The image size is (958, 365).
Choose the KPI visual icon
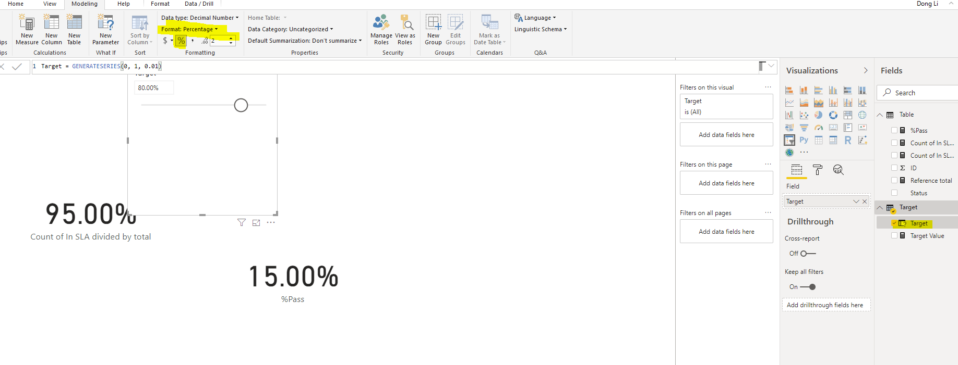(862, 128)
